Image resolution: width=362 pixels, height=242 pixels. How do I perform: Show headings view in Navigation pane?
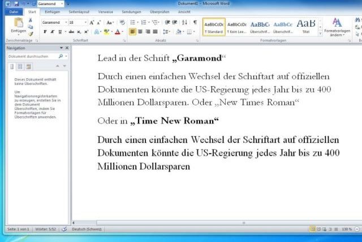[12, 67]
